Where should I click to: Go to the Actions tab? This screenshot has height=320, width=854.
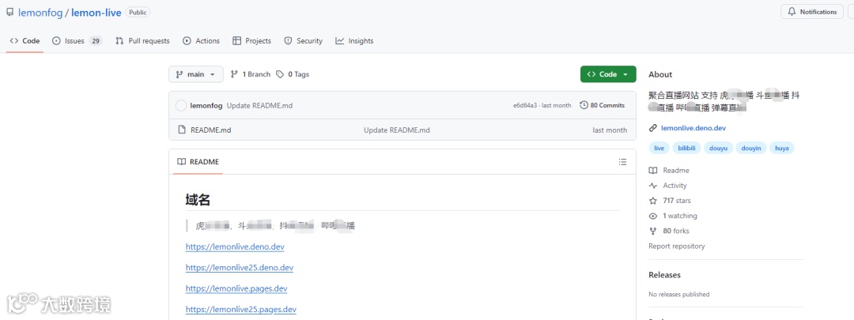pyautogui.click(x=202, y=41)
